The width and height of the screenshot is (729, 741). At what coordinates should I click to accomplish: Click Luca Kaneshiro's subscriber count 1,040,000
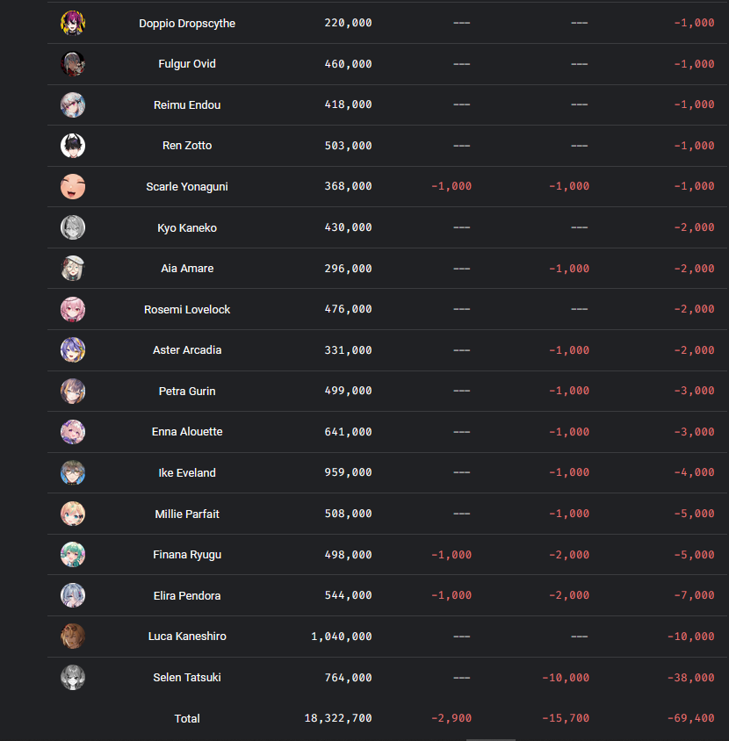click(x=342, y=637)
